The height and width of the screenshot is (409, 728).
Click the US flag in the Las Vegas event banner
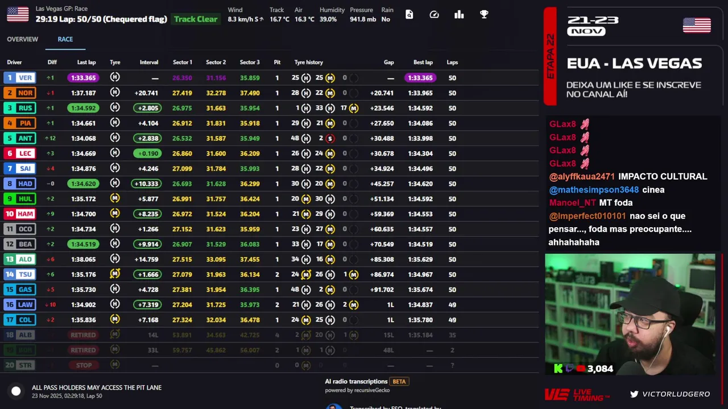(697, 25)
